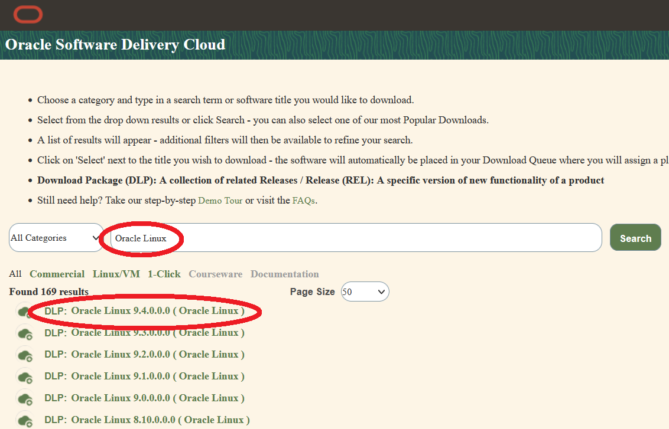
Task: Click the 'Page Size' label
Action: point(312,292)
